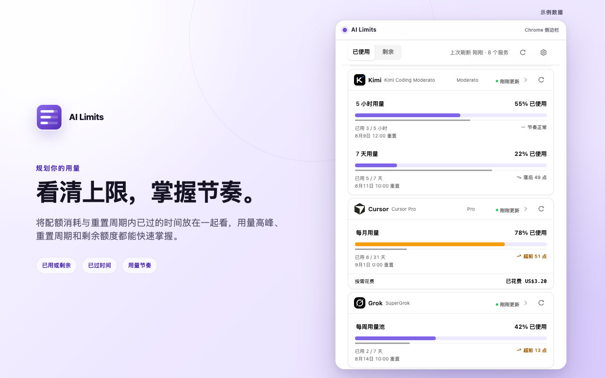This screenshot has height=378, width=605.
Task: Expand the Kimi card chevron
Action: click(x=526, y=80)
